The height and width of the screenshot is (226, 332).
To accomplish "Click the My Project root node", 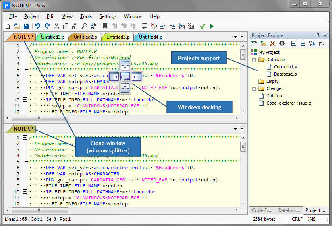I will pyautogui.click(x=269, y=52).
